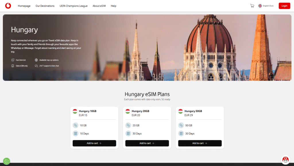
Task: Add the Hungary 50GB plan to cart
Action: coord(200,143)
